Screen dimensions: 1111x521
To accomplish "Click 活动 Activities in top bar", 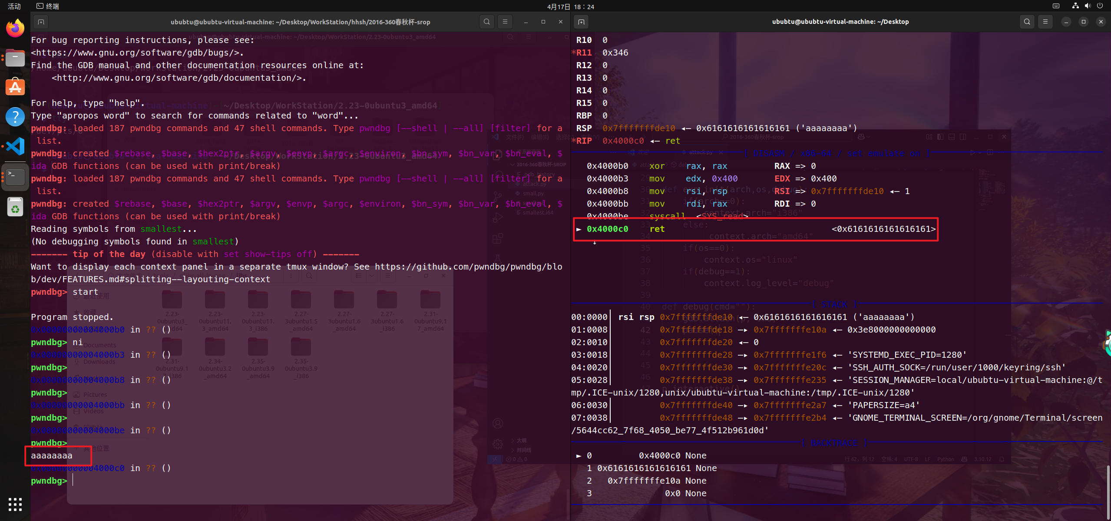I will [x=14, y=6].
